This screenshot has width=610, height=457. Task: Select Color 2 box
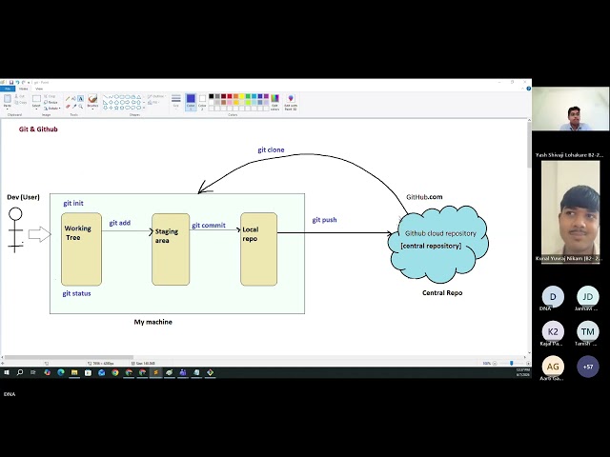[x=202, y=102]
